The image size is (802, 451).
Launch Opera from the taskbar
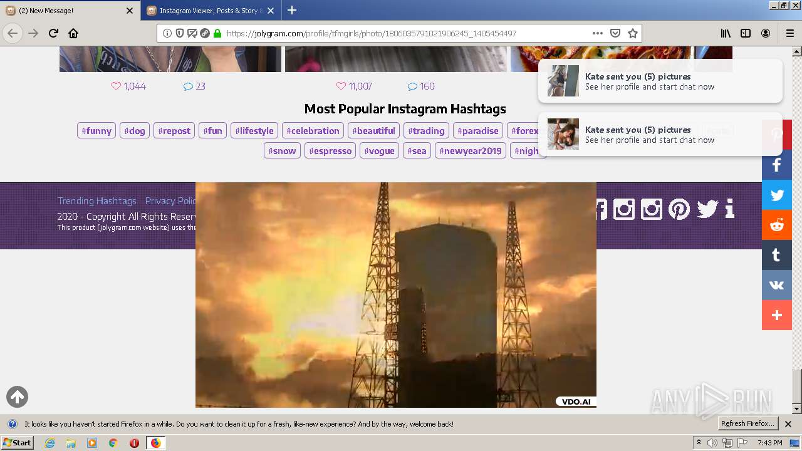pyautogui.click(x=134, y=443)
